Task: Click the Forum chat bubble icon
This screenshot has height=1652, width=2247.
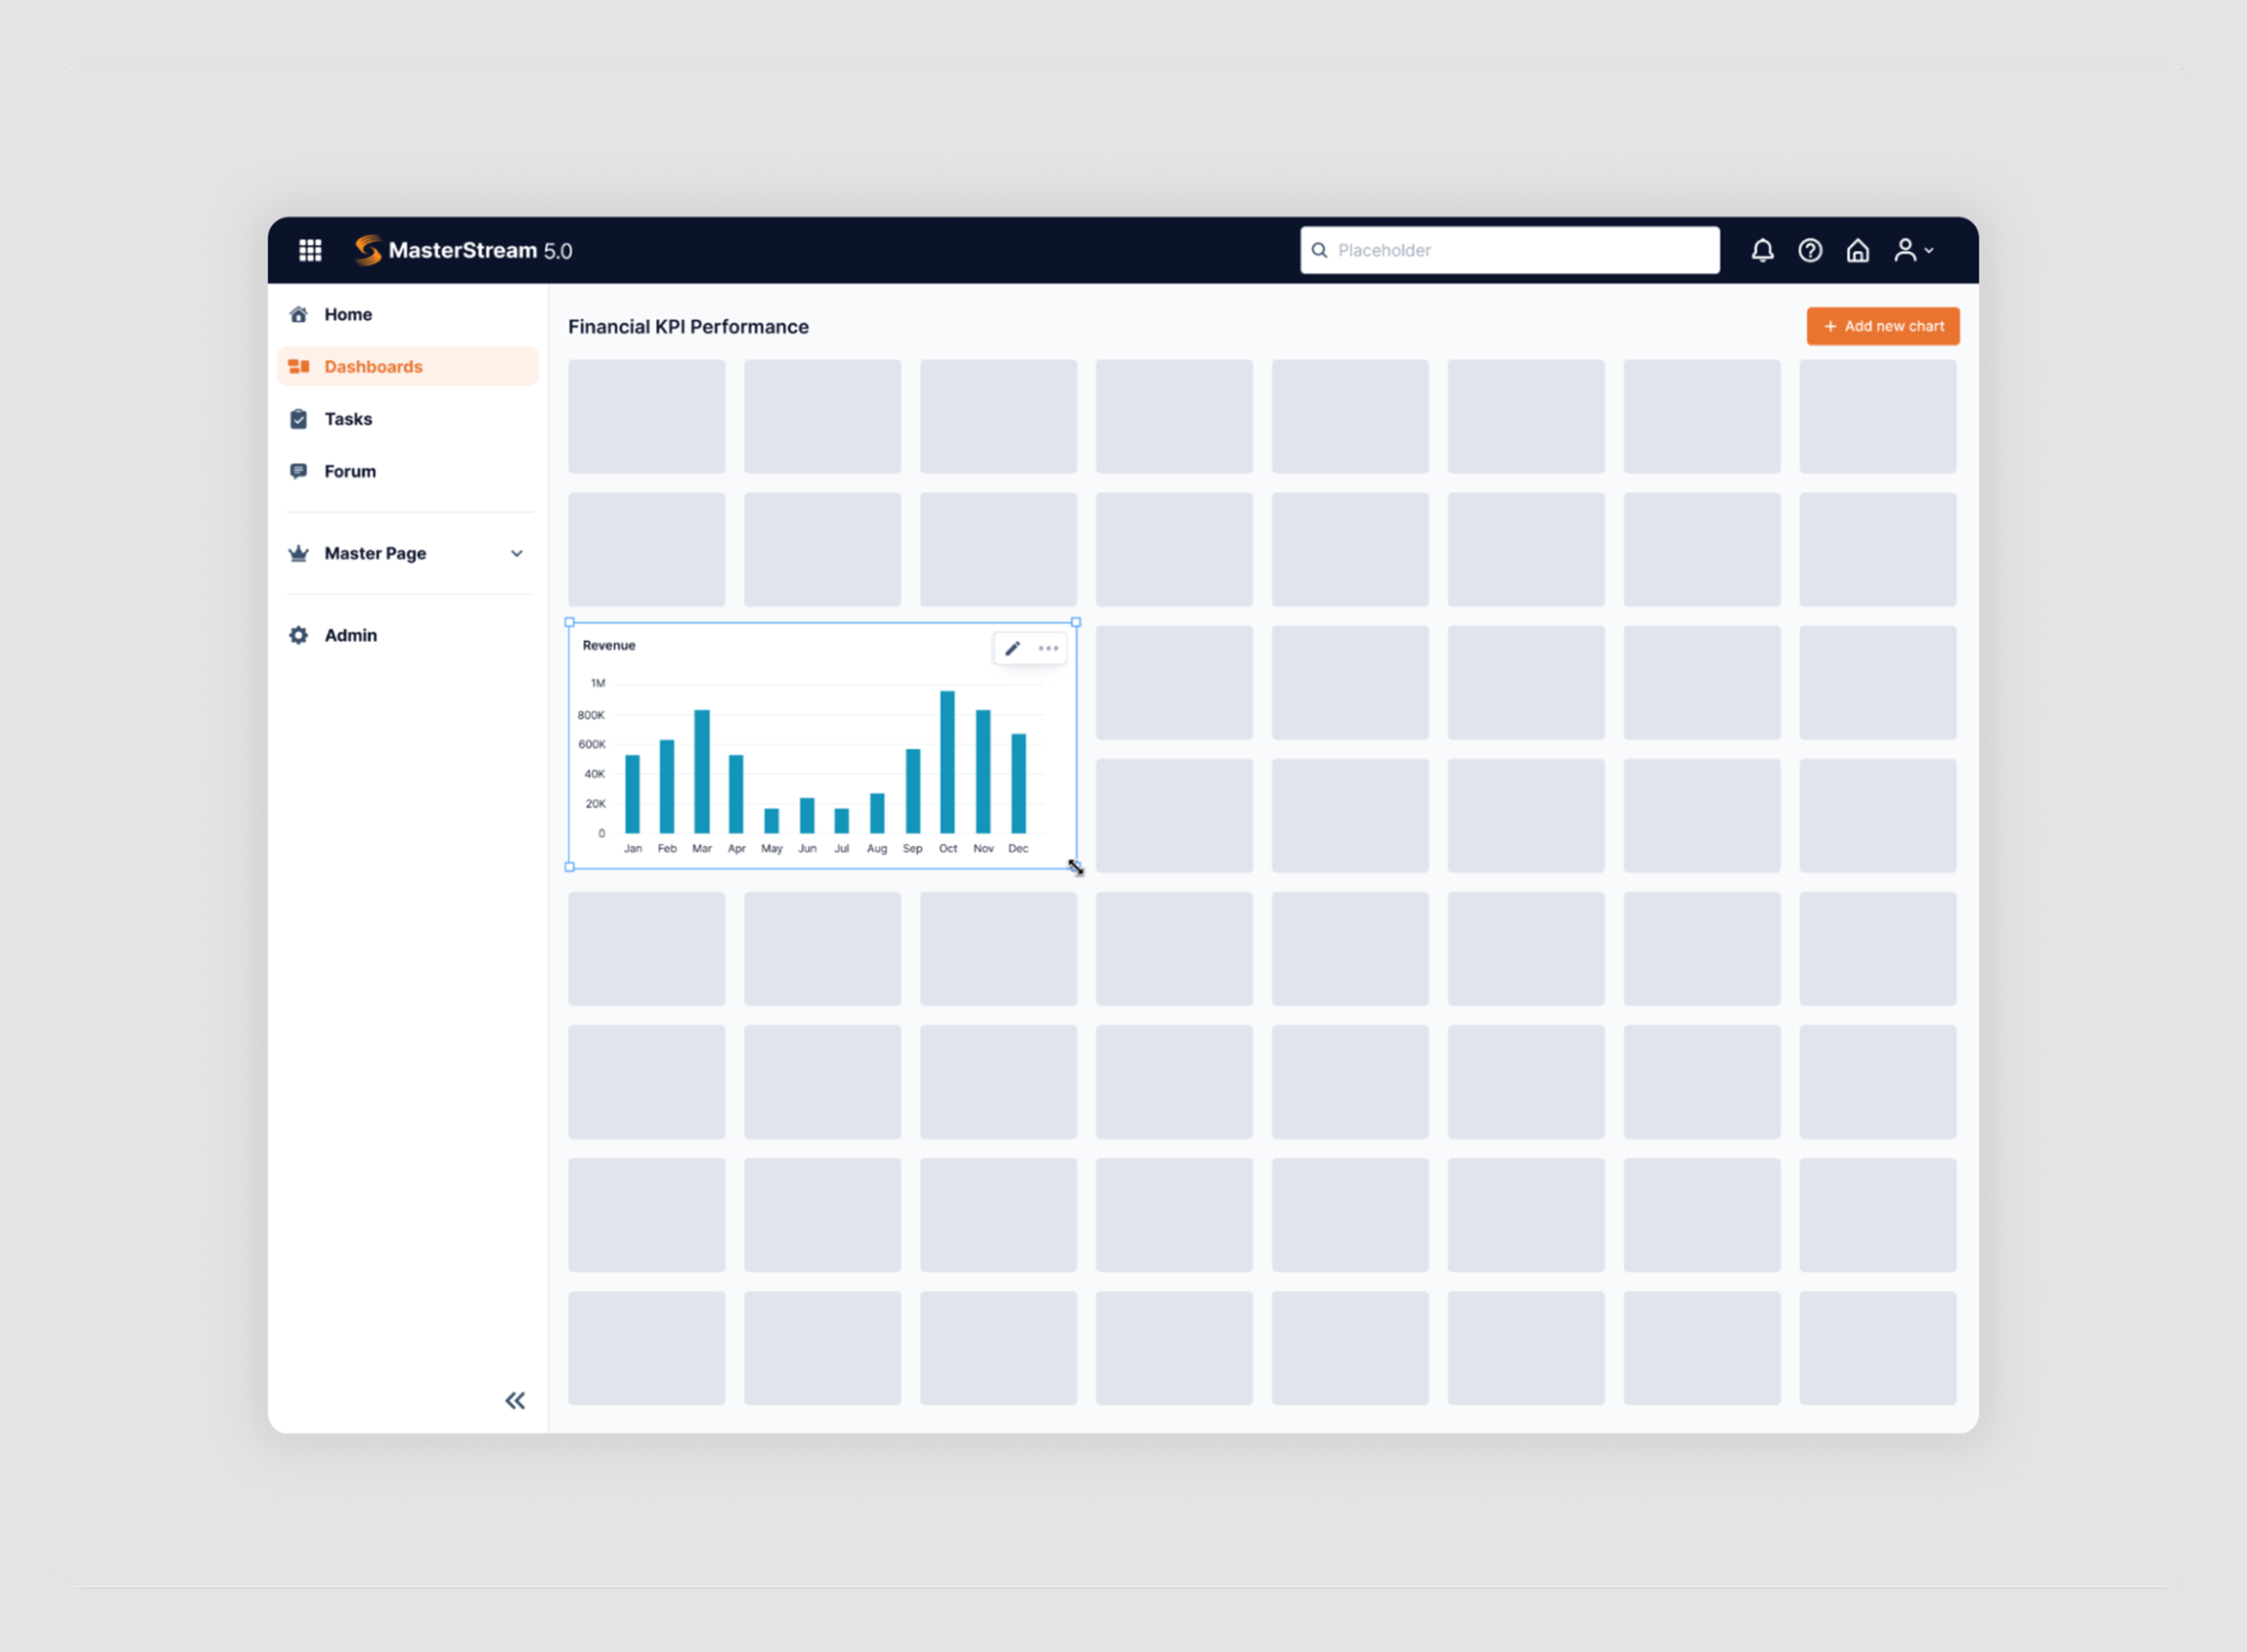Action: [298, 471]
